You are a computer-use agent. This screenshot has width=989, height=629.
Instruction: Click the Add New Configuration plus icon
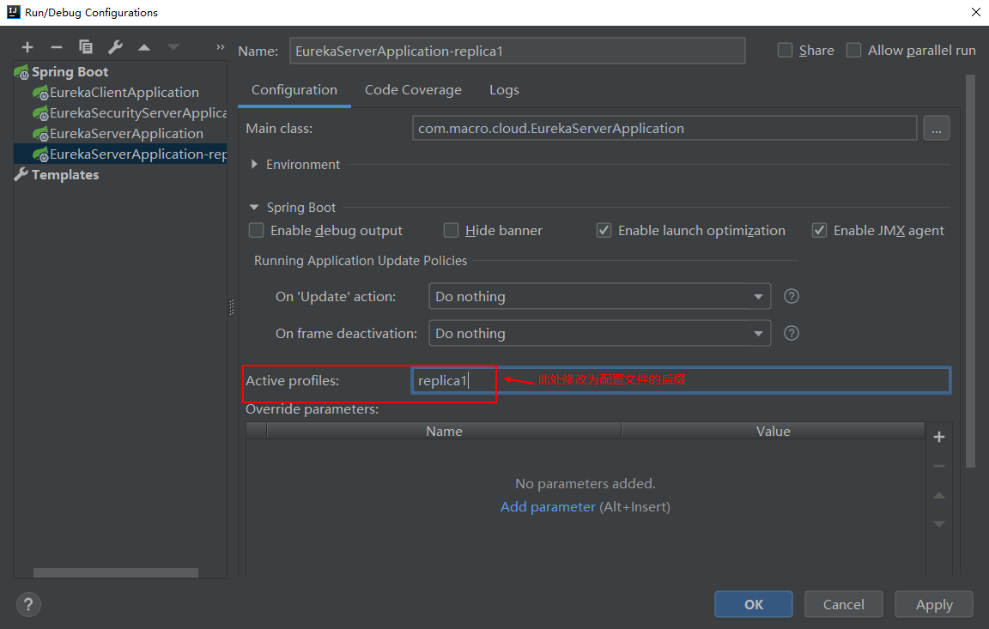click(27, 47)
